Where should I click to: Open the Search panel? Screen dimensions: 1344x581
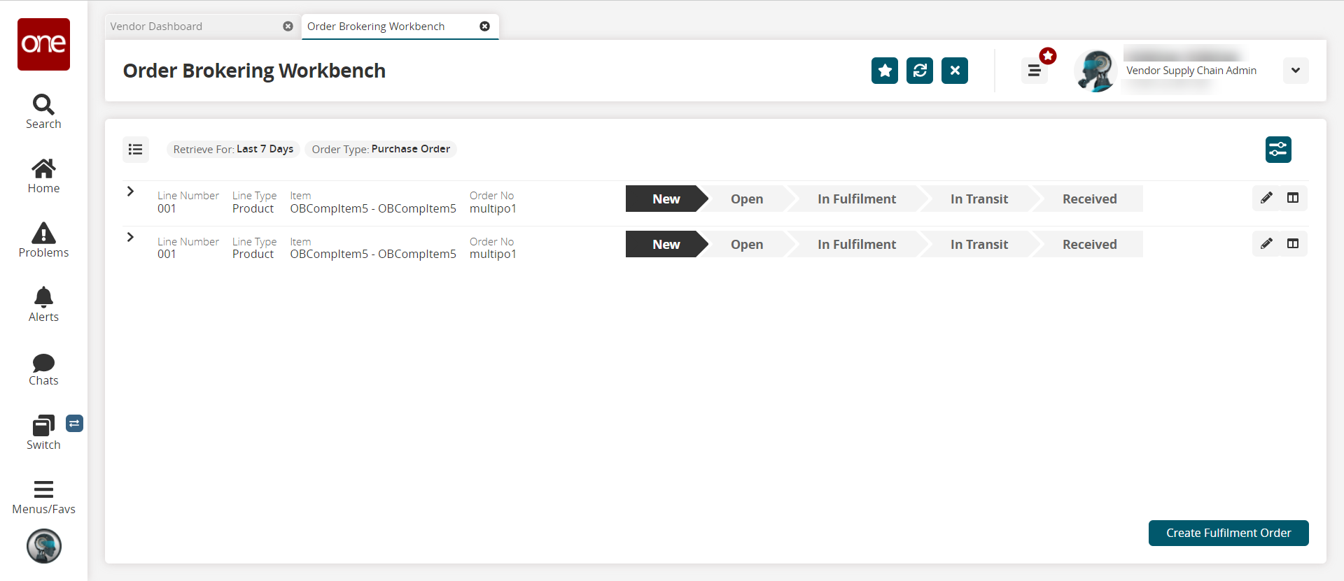click(43, 112)
